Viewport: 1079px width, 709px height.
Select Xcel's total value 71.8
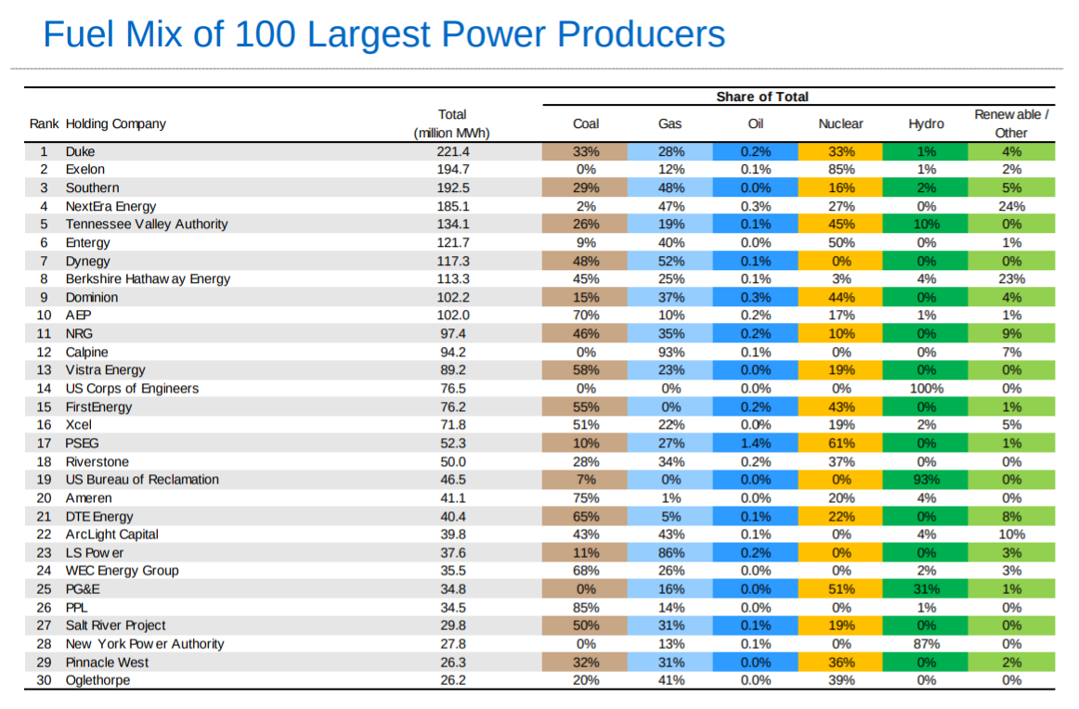coord(453,425)
